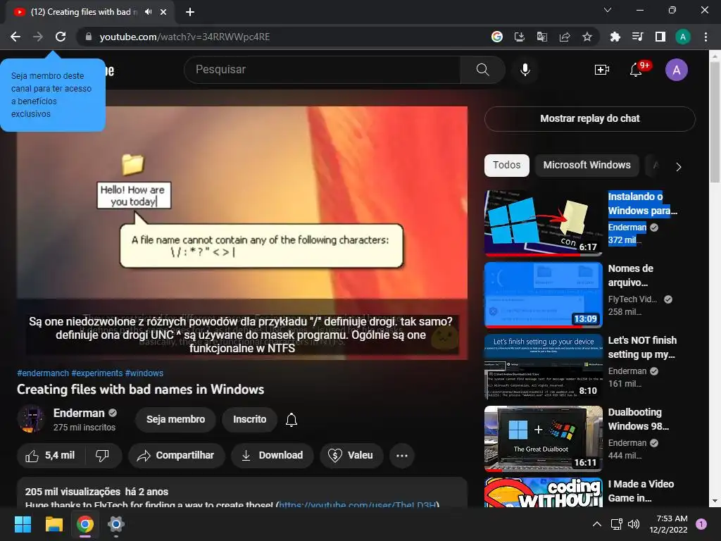
Task: Open the media control icon in toolbar
Action: tap(637, 37)
